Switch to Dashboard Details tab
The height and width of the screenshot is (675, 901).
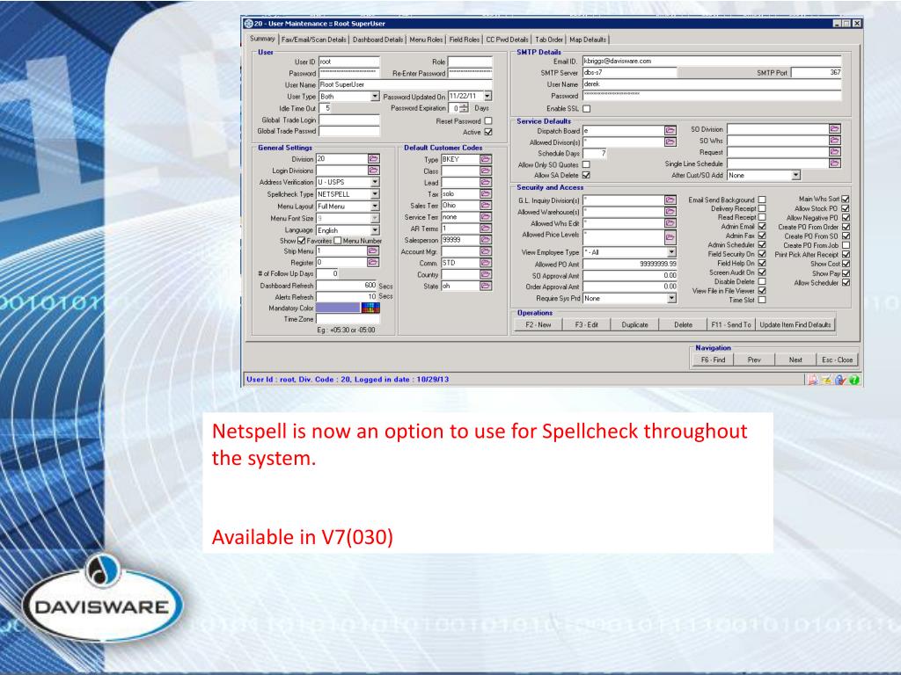point(377,40)
